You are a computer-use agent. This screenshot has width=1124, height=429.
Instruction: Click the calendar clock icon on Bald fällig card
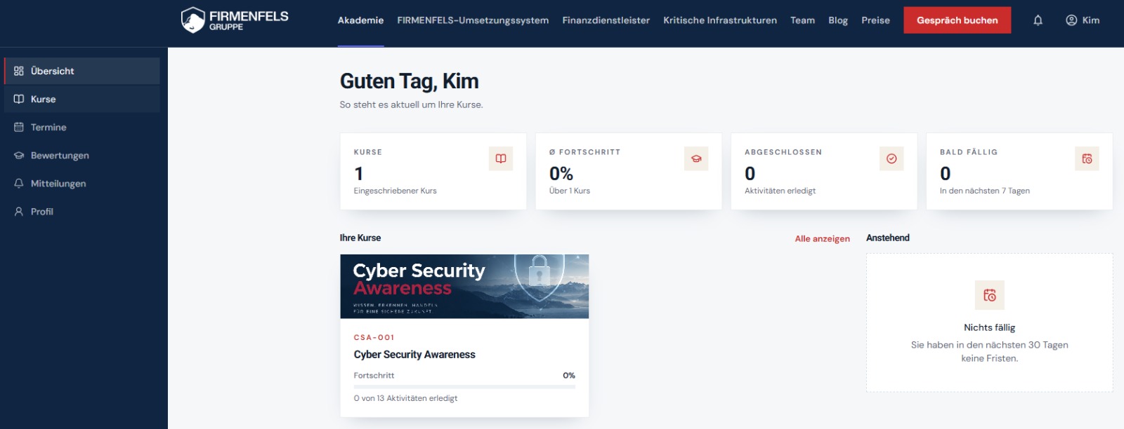pyautogui.click(x=1087, y=158)
